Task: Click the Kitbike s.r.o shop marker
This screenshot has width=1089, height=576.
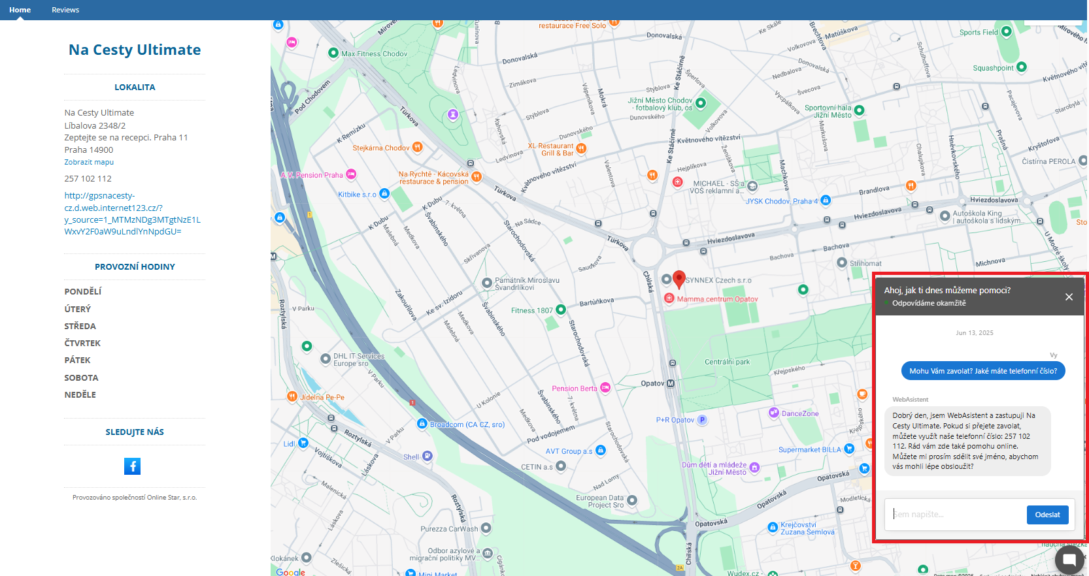Action: pos(384,194)
